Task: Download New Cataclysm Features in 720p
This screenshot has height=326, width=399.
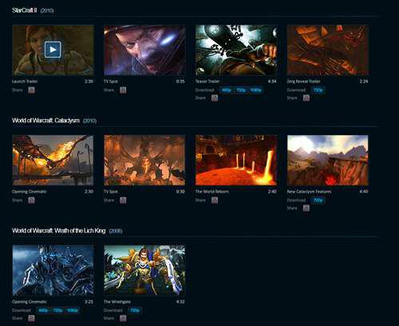Action: tap(318, 201)
